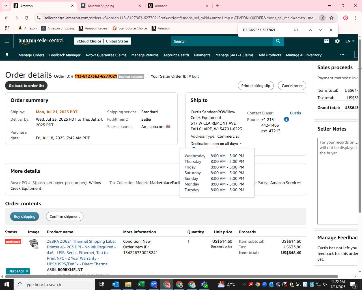Open Account Health
Image resolution: width=362 pixels, height=290 pixels.
(x=176, y=55)
